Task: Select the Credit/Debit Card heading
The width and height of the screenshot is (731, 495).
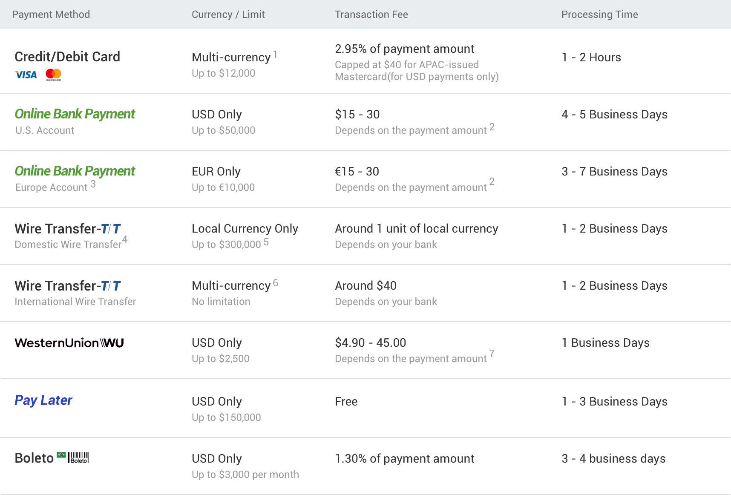Action: point(67,57)
